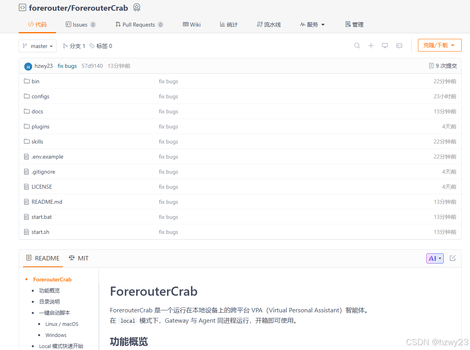Image resolution: width=470 pixels, height=350 pixels.
Task: Expand the AI assistant dropdown
Action: (435, 258)
